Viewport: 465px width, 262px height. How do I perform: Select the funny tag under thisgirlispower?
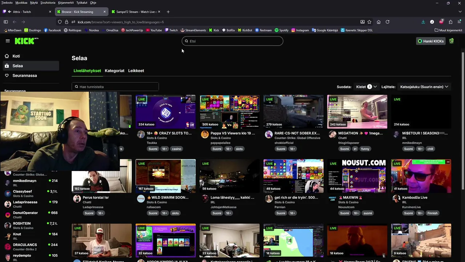[x=365, y=149]
